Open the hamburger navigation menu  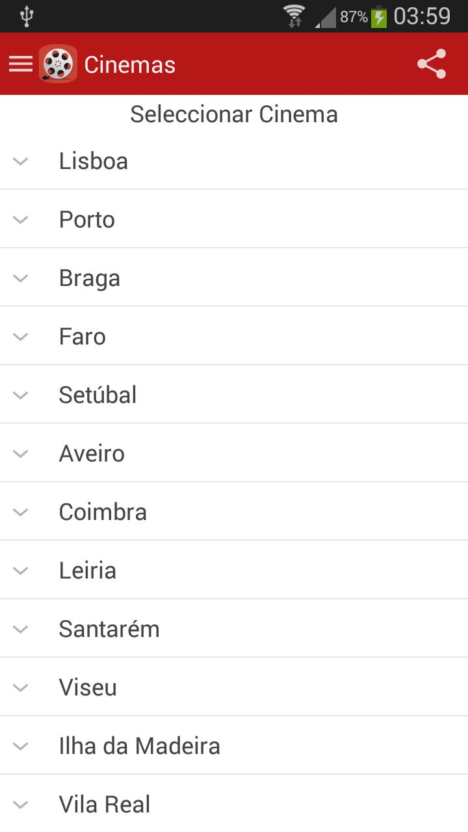click(20, 64)
